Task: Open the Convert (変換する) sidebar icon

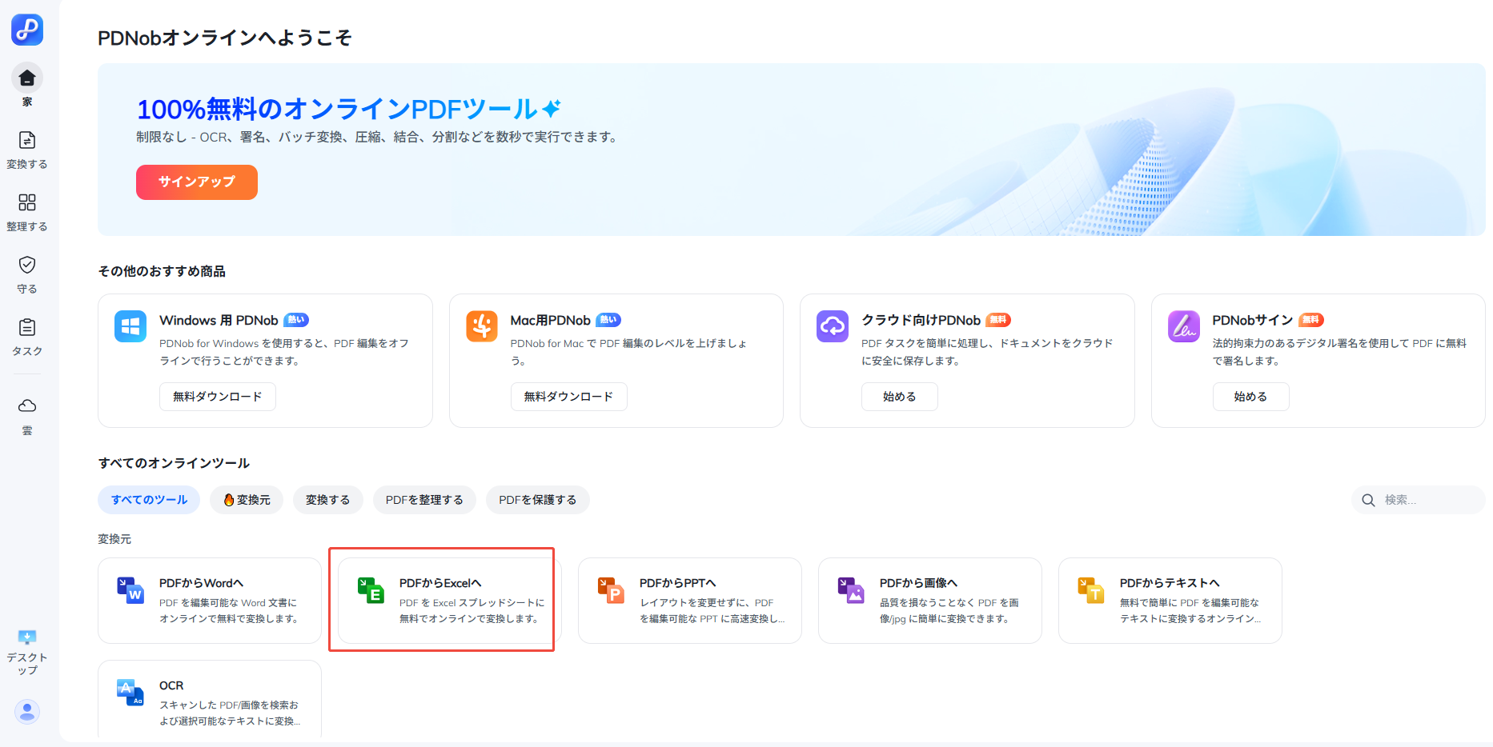Action: tap(27, 141)
